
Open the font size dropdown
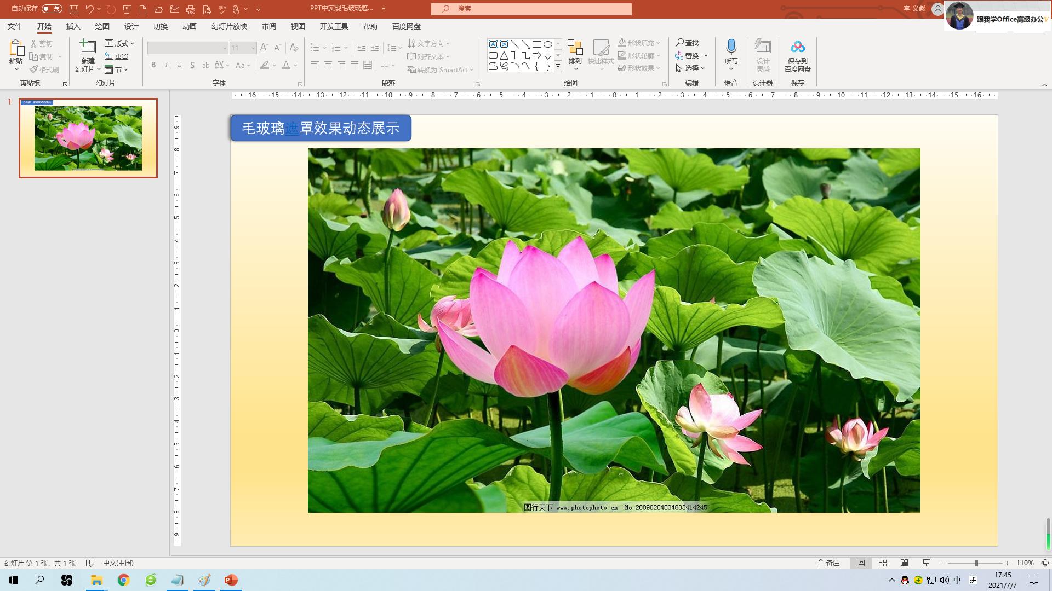coord(253,48)
